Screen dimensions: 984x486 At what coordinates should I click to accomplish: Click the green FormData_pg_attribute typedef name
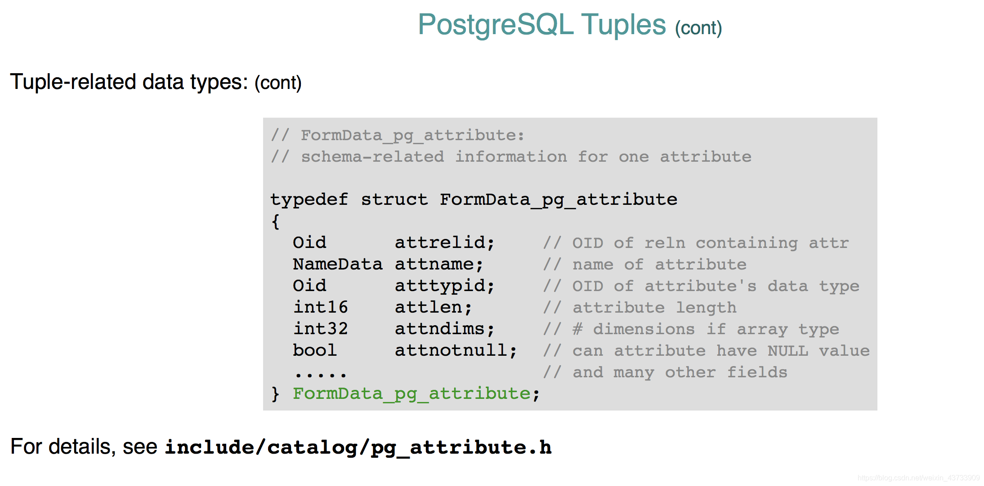411,393
